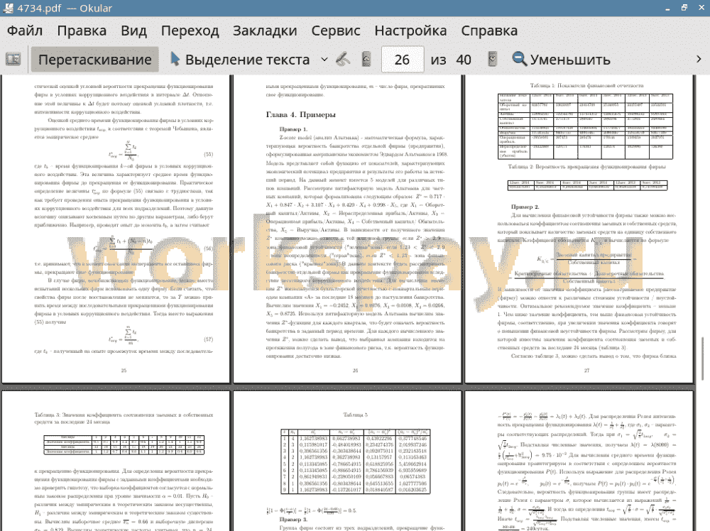710x531 pixels.
Task: Click the page 25 thumbnail with formula (55)
Action: click(116, 229)
